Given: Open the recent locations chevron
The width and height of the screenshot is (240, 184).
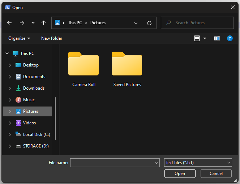Looking at the screenshot, I should (33, 23).
